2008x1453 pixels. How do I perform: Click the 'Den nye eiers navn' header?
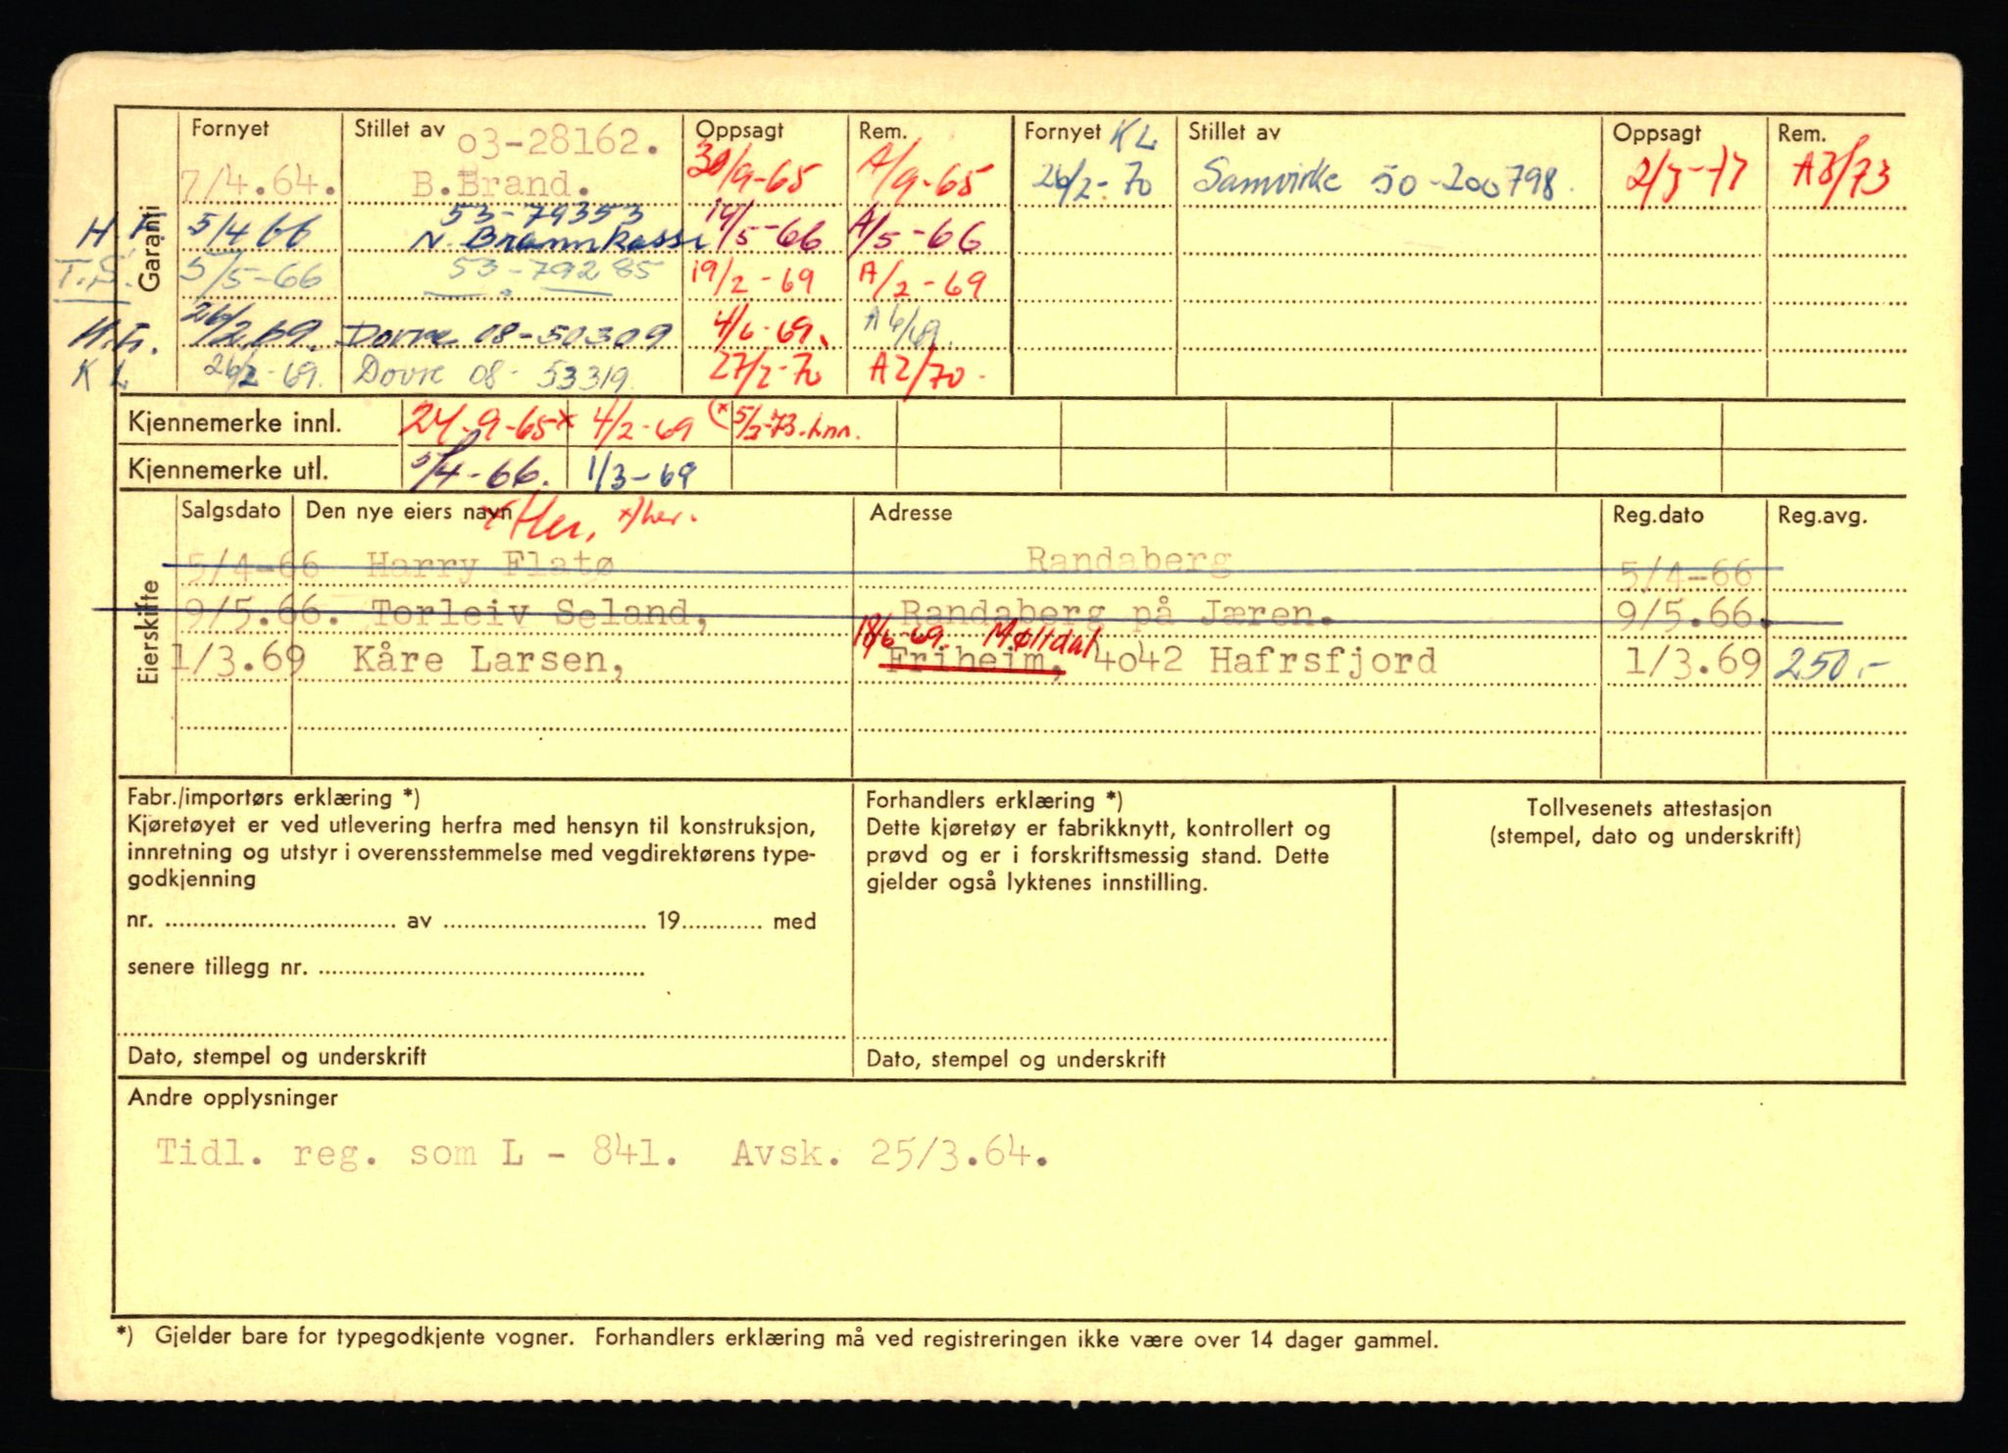[408, 512]
